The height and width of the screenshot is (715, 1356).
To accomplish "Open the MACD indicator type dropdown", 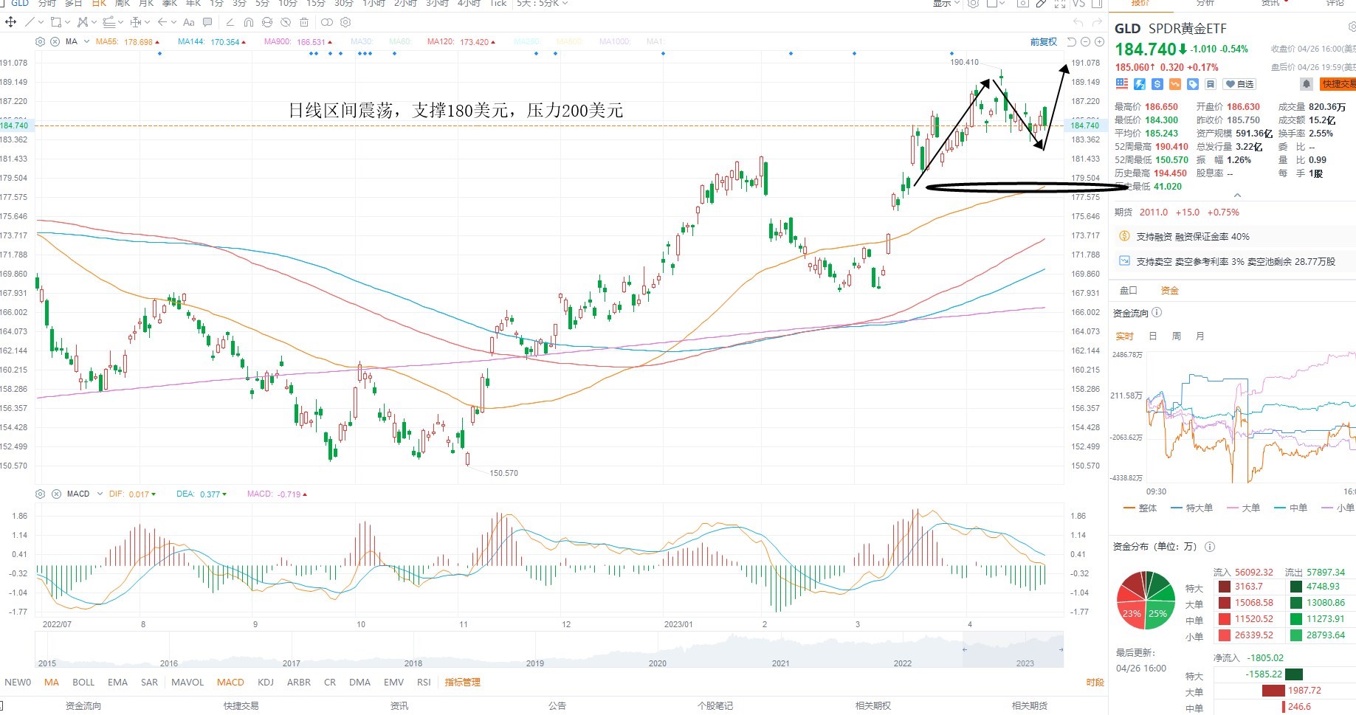I will [99, 494].
